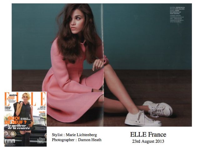This screenshot has height=150, width=200.
Task: Click the "le meilleur de la rentrée" text
Action: pyautogui.click(x=19, y=127)
